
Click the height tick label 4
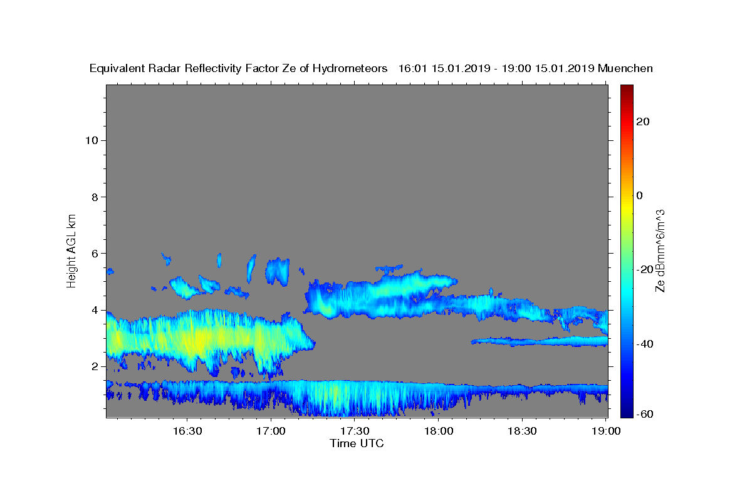[95, 309]
